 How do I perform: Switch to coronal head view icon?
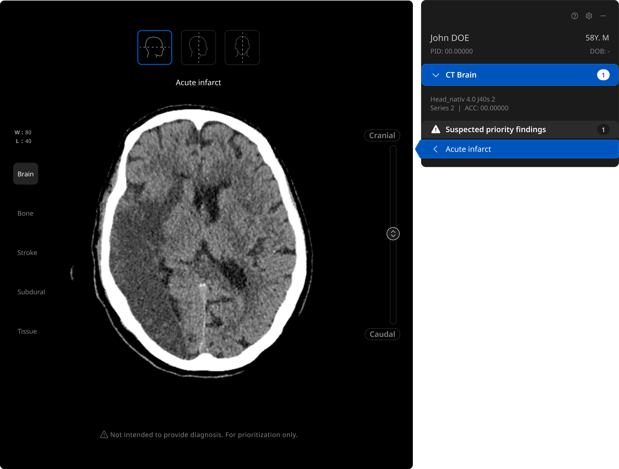pyautogui.click(x=242, y=48)
